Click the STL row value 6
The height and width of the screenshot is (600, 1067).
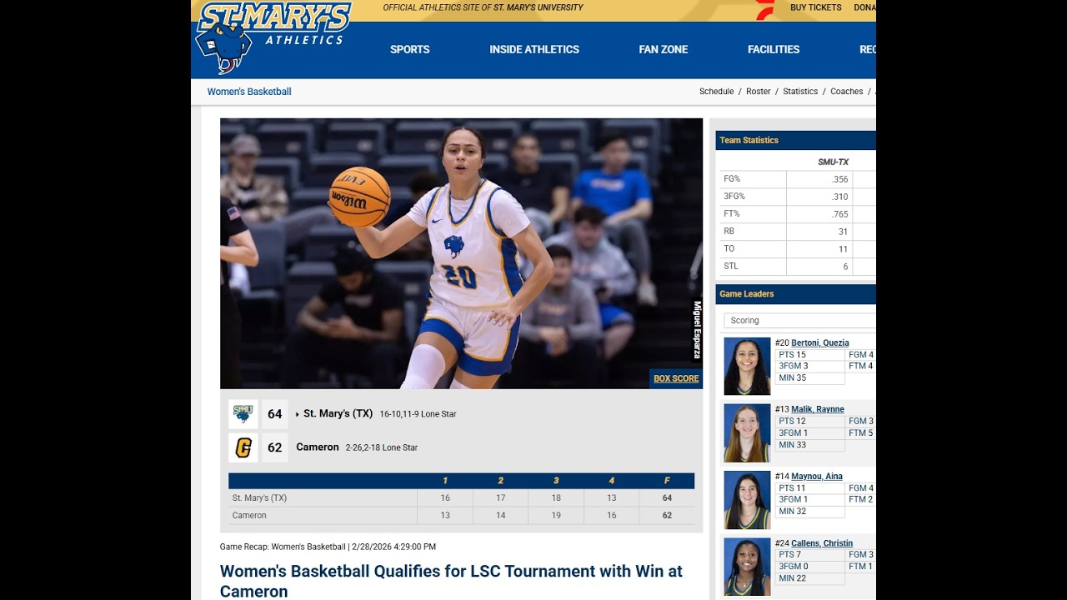click(845, 267)
